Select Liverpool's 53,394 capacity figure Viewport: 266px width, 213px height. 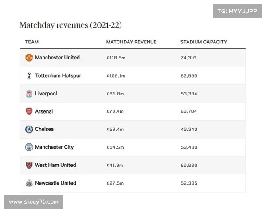coord(189,94)
